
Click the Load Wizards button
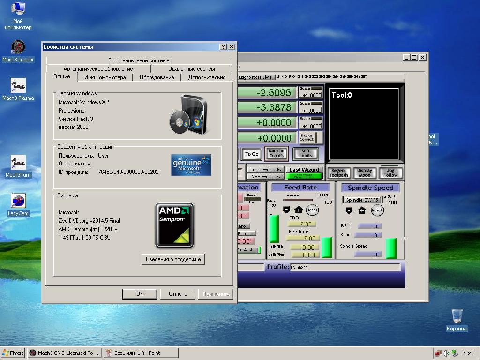(x=265, y=170)
